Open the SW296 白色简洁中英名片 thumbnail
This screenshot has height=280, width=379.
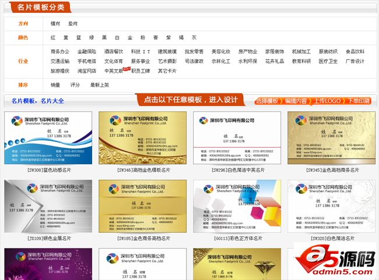point(237,138)
